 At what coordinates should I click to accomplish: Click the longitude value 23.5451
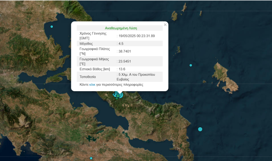pos(125,61)
